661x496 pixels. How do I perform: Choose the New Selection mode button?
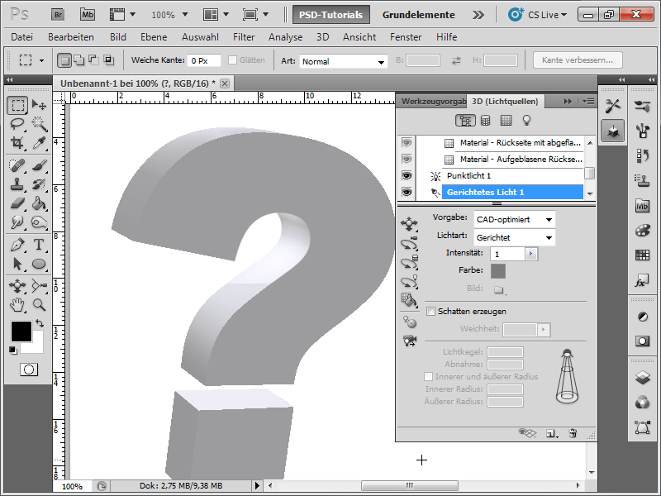[x=64, y=60]
